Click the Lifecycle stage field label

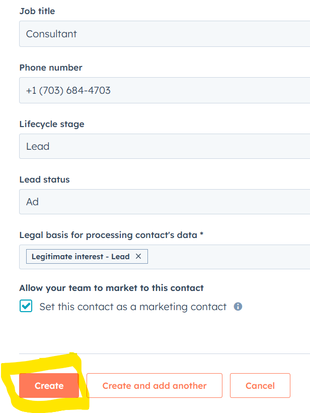[52, 124]
